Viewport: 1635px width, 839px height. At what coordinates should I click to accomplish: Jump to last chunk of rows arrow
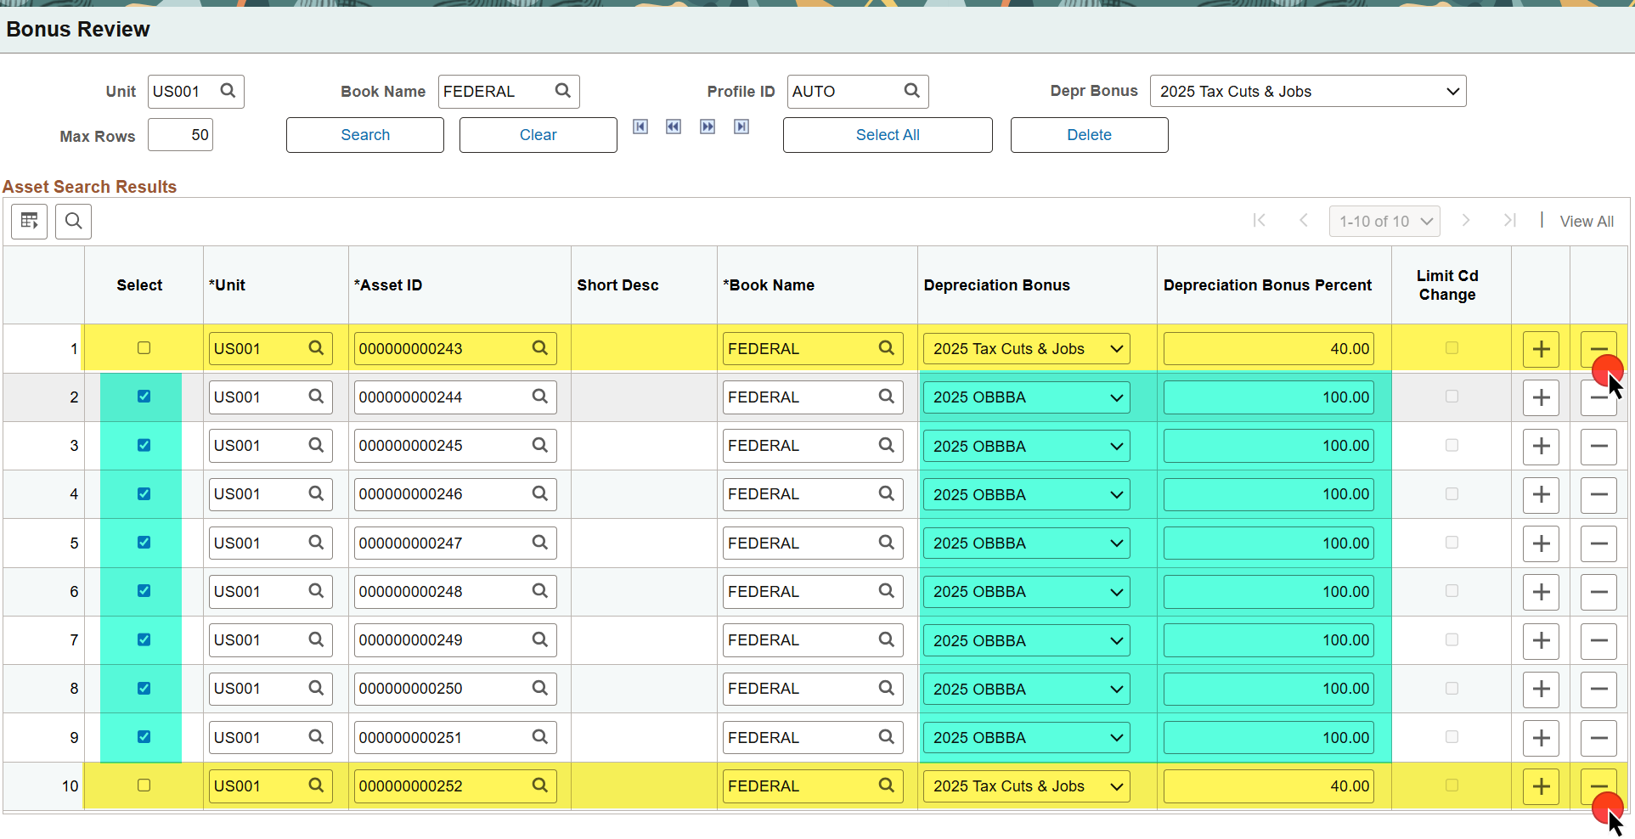(x=741, y=127)
